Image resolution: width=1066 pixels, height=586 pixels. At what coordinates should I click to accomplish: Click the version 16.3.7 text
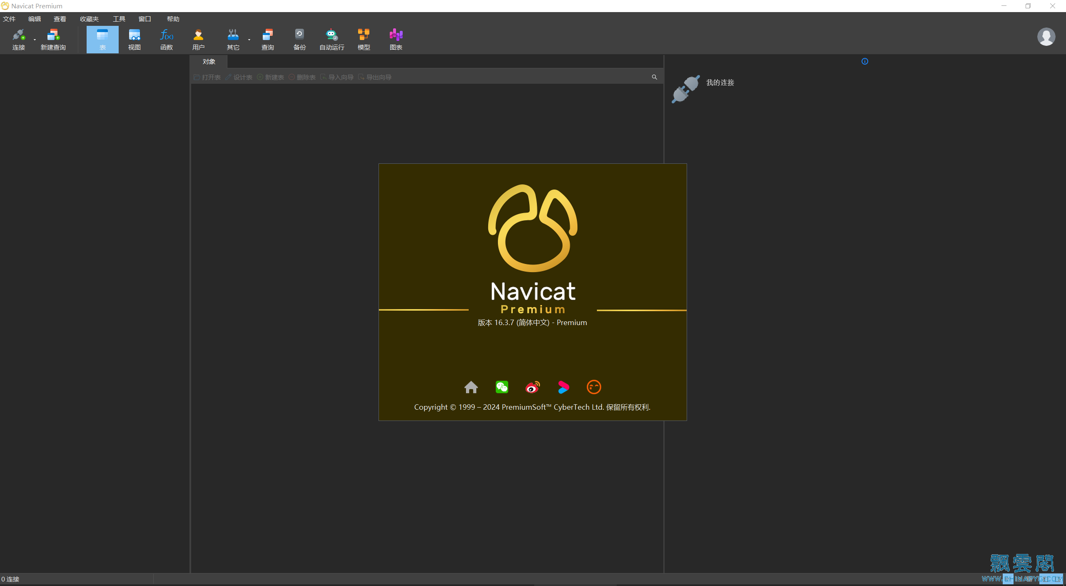click(532, 323)
